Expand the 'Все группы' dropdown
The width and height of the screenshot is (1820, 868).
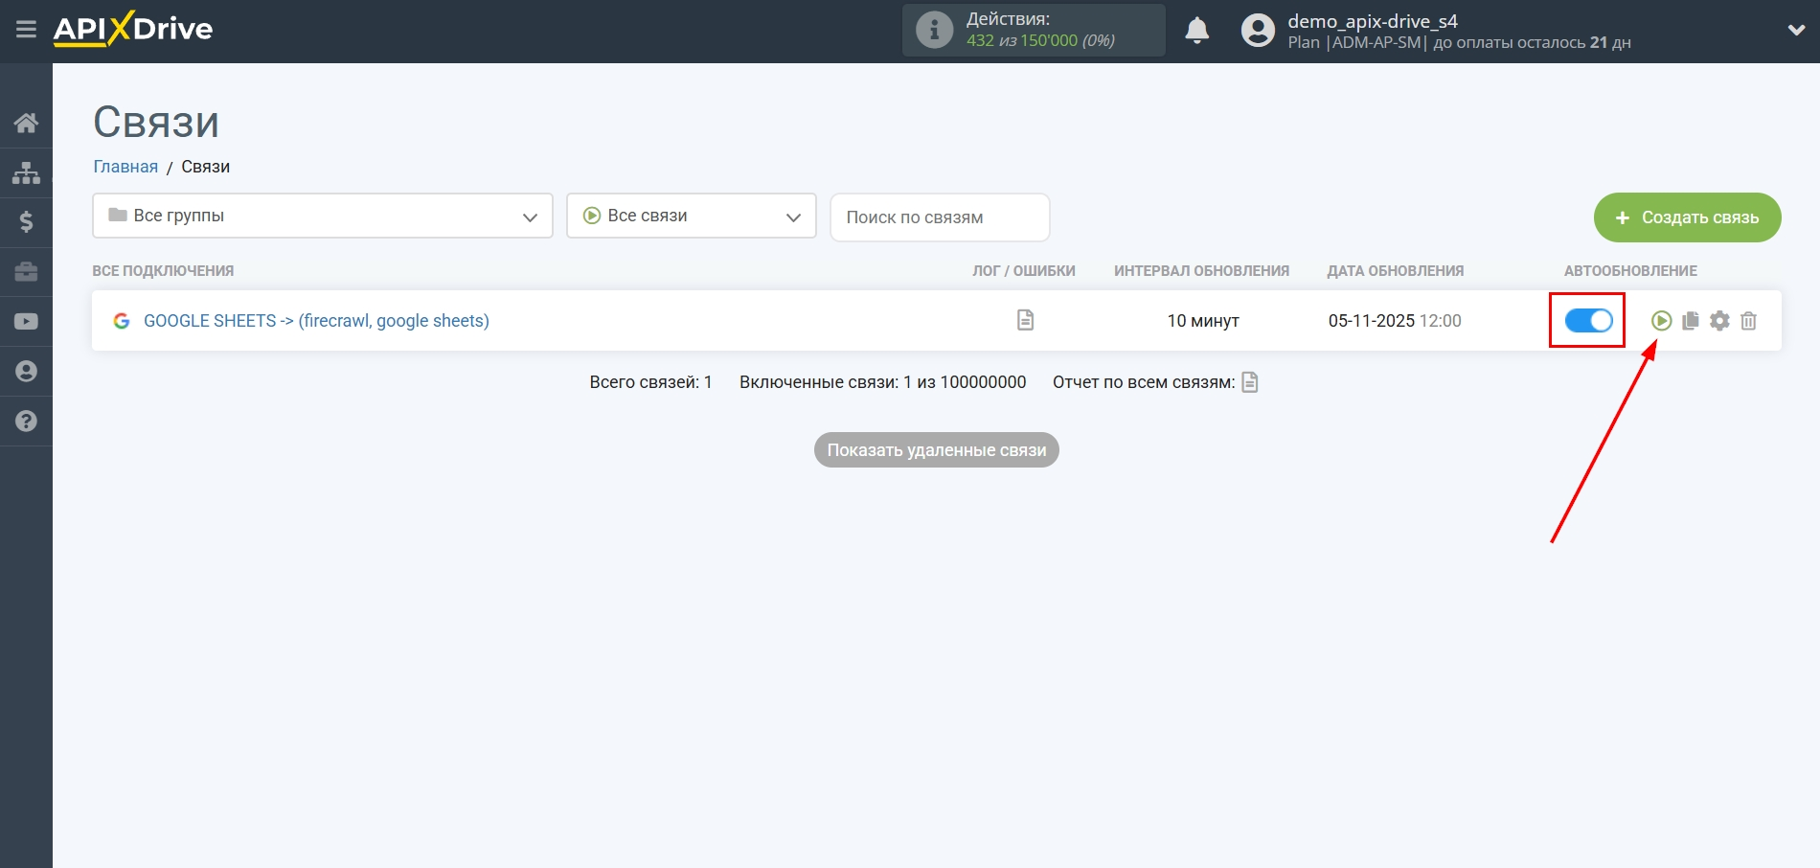[x=323, y=217]
